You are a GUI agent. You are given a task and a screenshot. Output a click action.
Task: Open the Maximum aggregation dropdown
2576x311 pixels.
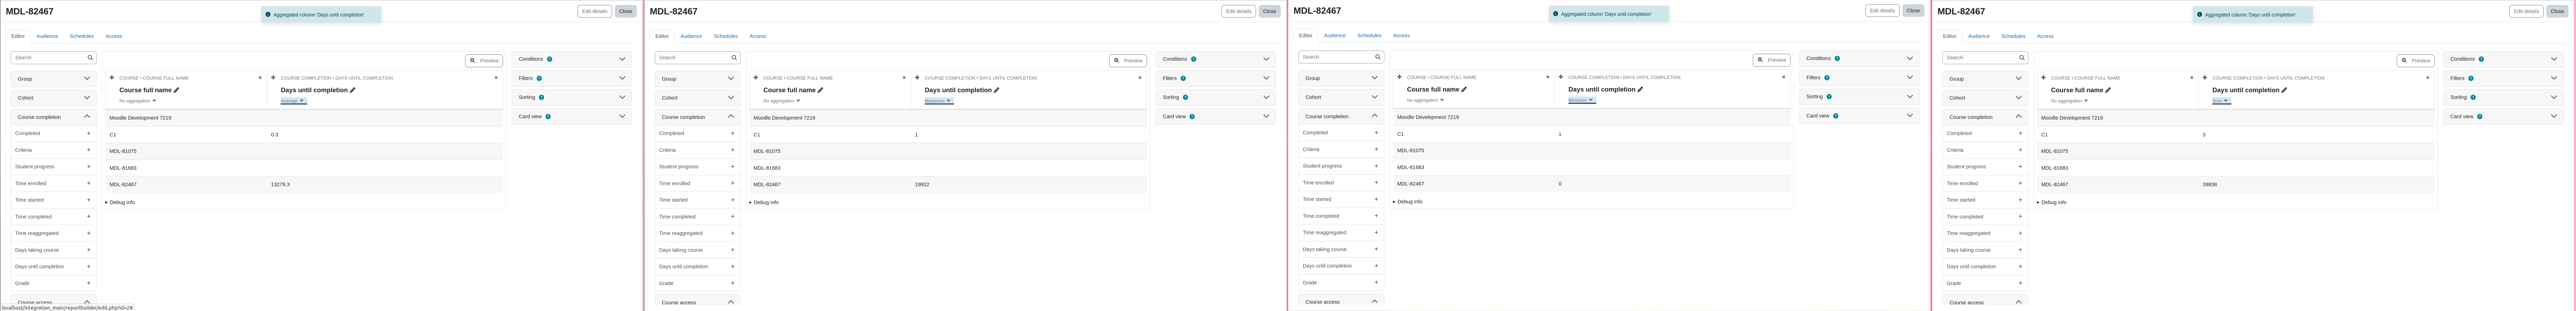(938, 101)
